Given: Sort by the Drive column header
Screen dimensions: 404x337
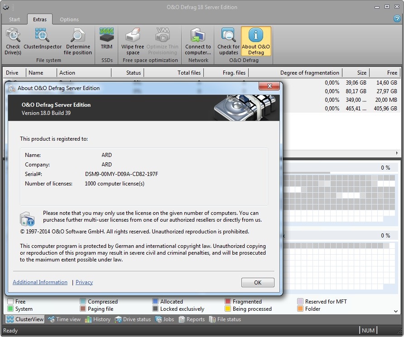Looking at the screenshot, I should [x=14, y=73].
